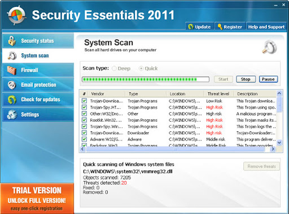The width and height of the screenshot is (289, 214).
Task: Click threat list scroll right arrow
Action: (x=273, y=149)
